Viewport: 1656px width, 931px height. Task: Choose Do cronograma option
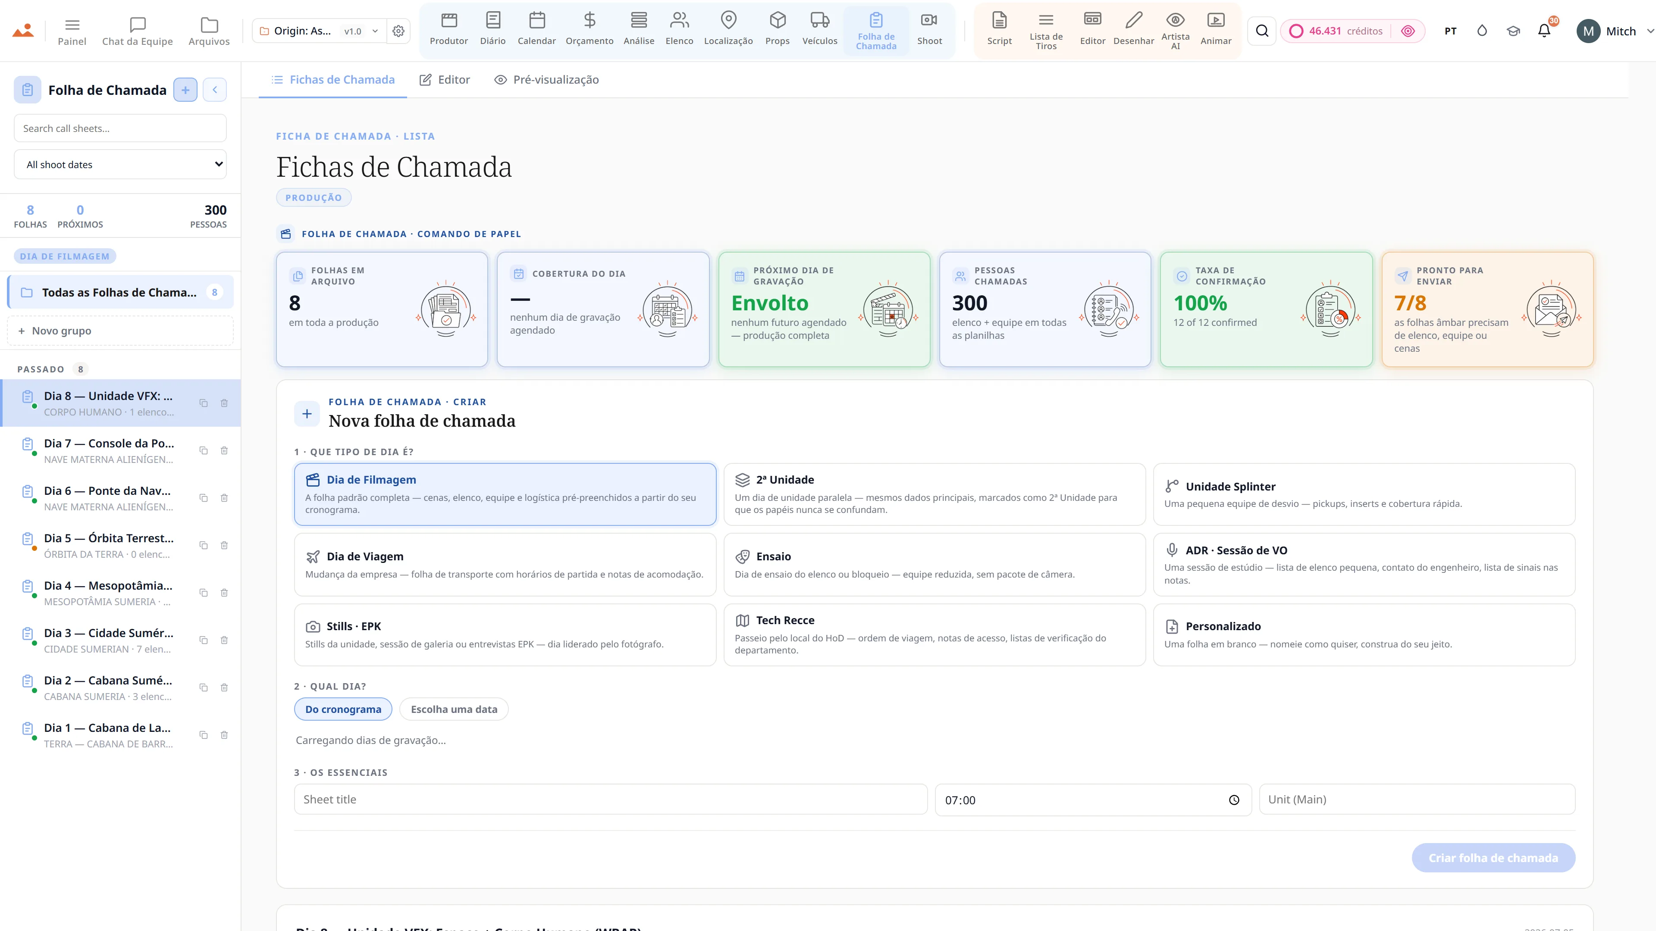click(343, 709)
